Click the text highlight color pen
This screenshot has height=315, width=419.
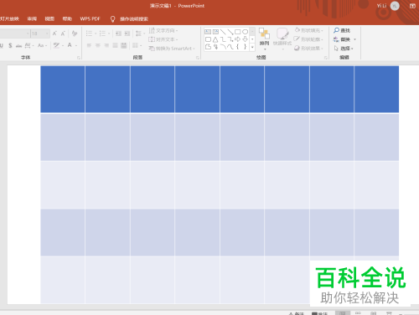tap(56, 45)
